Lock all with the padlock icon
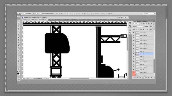Viewport: 172px width, 96px height. tap(143, 29)
